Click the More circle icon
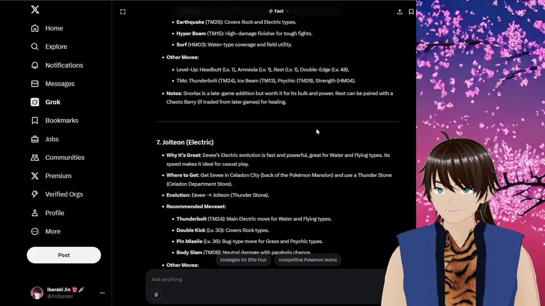The height and width of the screenshot is (306, 545). [x=35, y=231]
